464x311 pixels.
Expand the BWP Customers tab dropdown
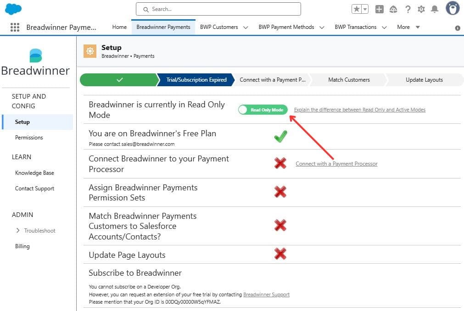click(246, 28)
